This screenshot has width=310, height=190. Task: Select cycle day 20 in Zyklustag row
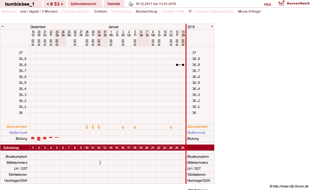coord(147,148)
